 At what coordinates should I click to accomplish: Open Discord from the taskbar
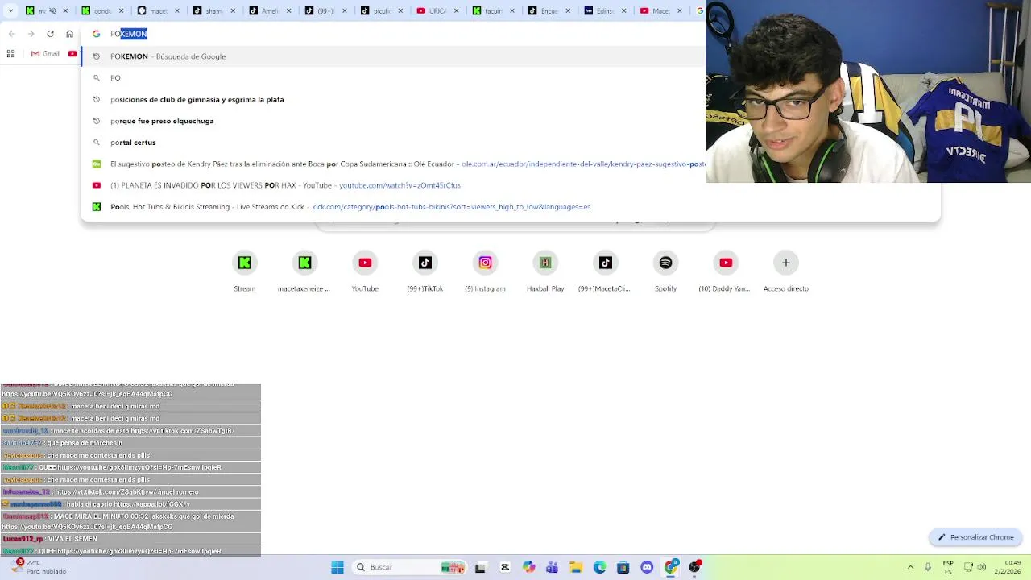647,567
